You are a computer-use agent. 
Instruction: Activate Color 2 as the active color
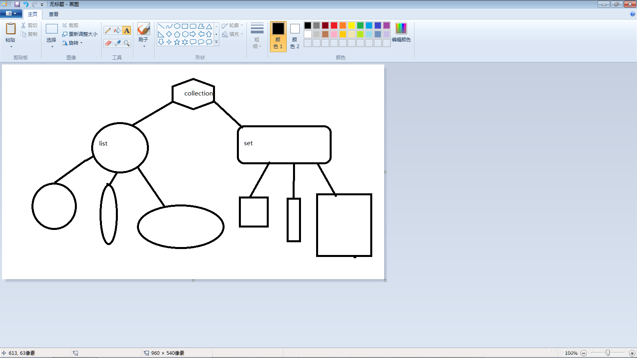pyautogui.click(x=294, y=36)
